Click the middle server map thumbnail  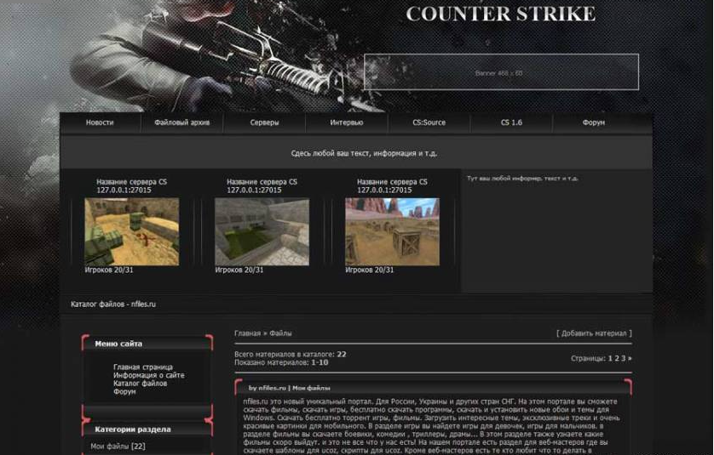(x=262, y=231)
